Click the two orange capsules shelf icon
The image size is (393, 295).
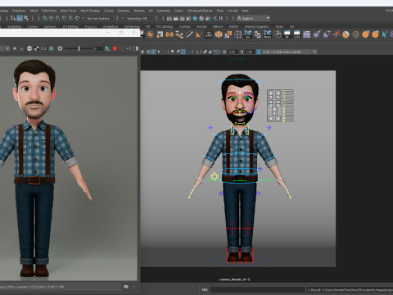pos(169,34)
